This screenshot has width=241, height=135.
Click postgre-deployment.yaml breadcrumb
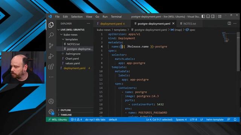click(149, 30)
